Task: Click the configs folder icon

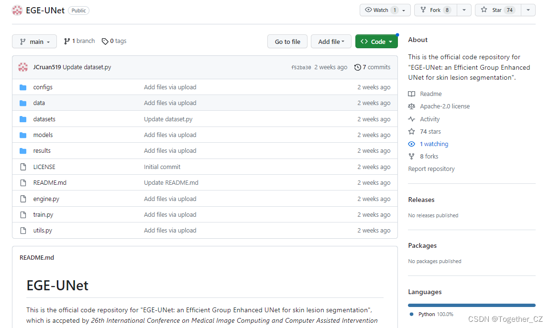Action: coord(23,87)
